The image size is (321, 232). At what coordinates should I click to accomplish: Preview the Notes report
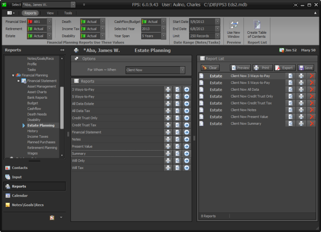[x=177, y=139]
